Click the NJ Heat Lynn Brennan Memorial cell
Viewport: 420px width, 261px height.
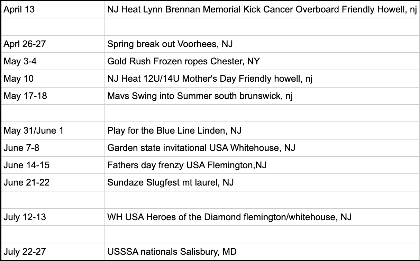(262, 9)
